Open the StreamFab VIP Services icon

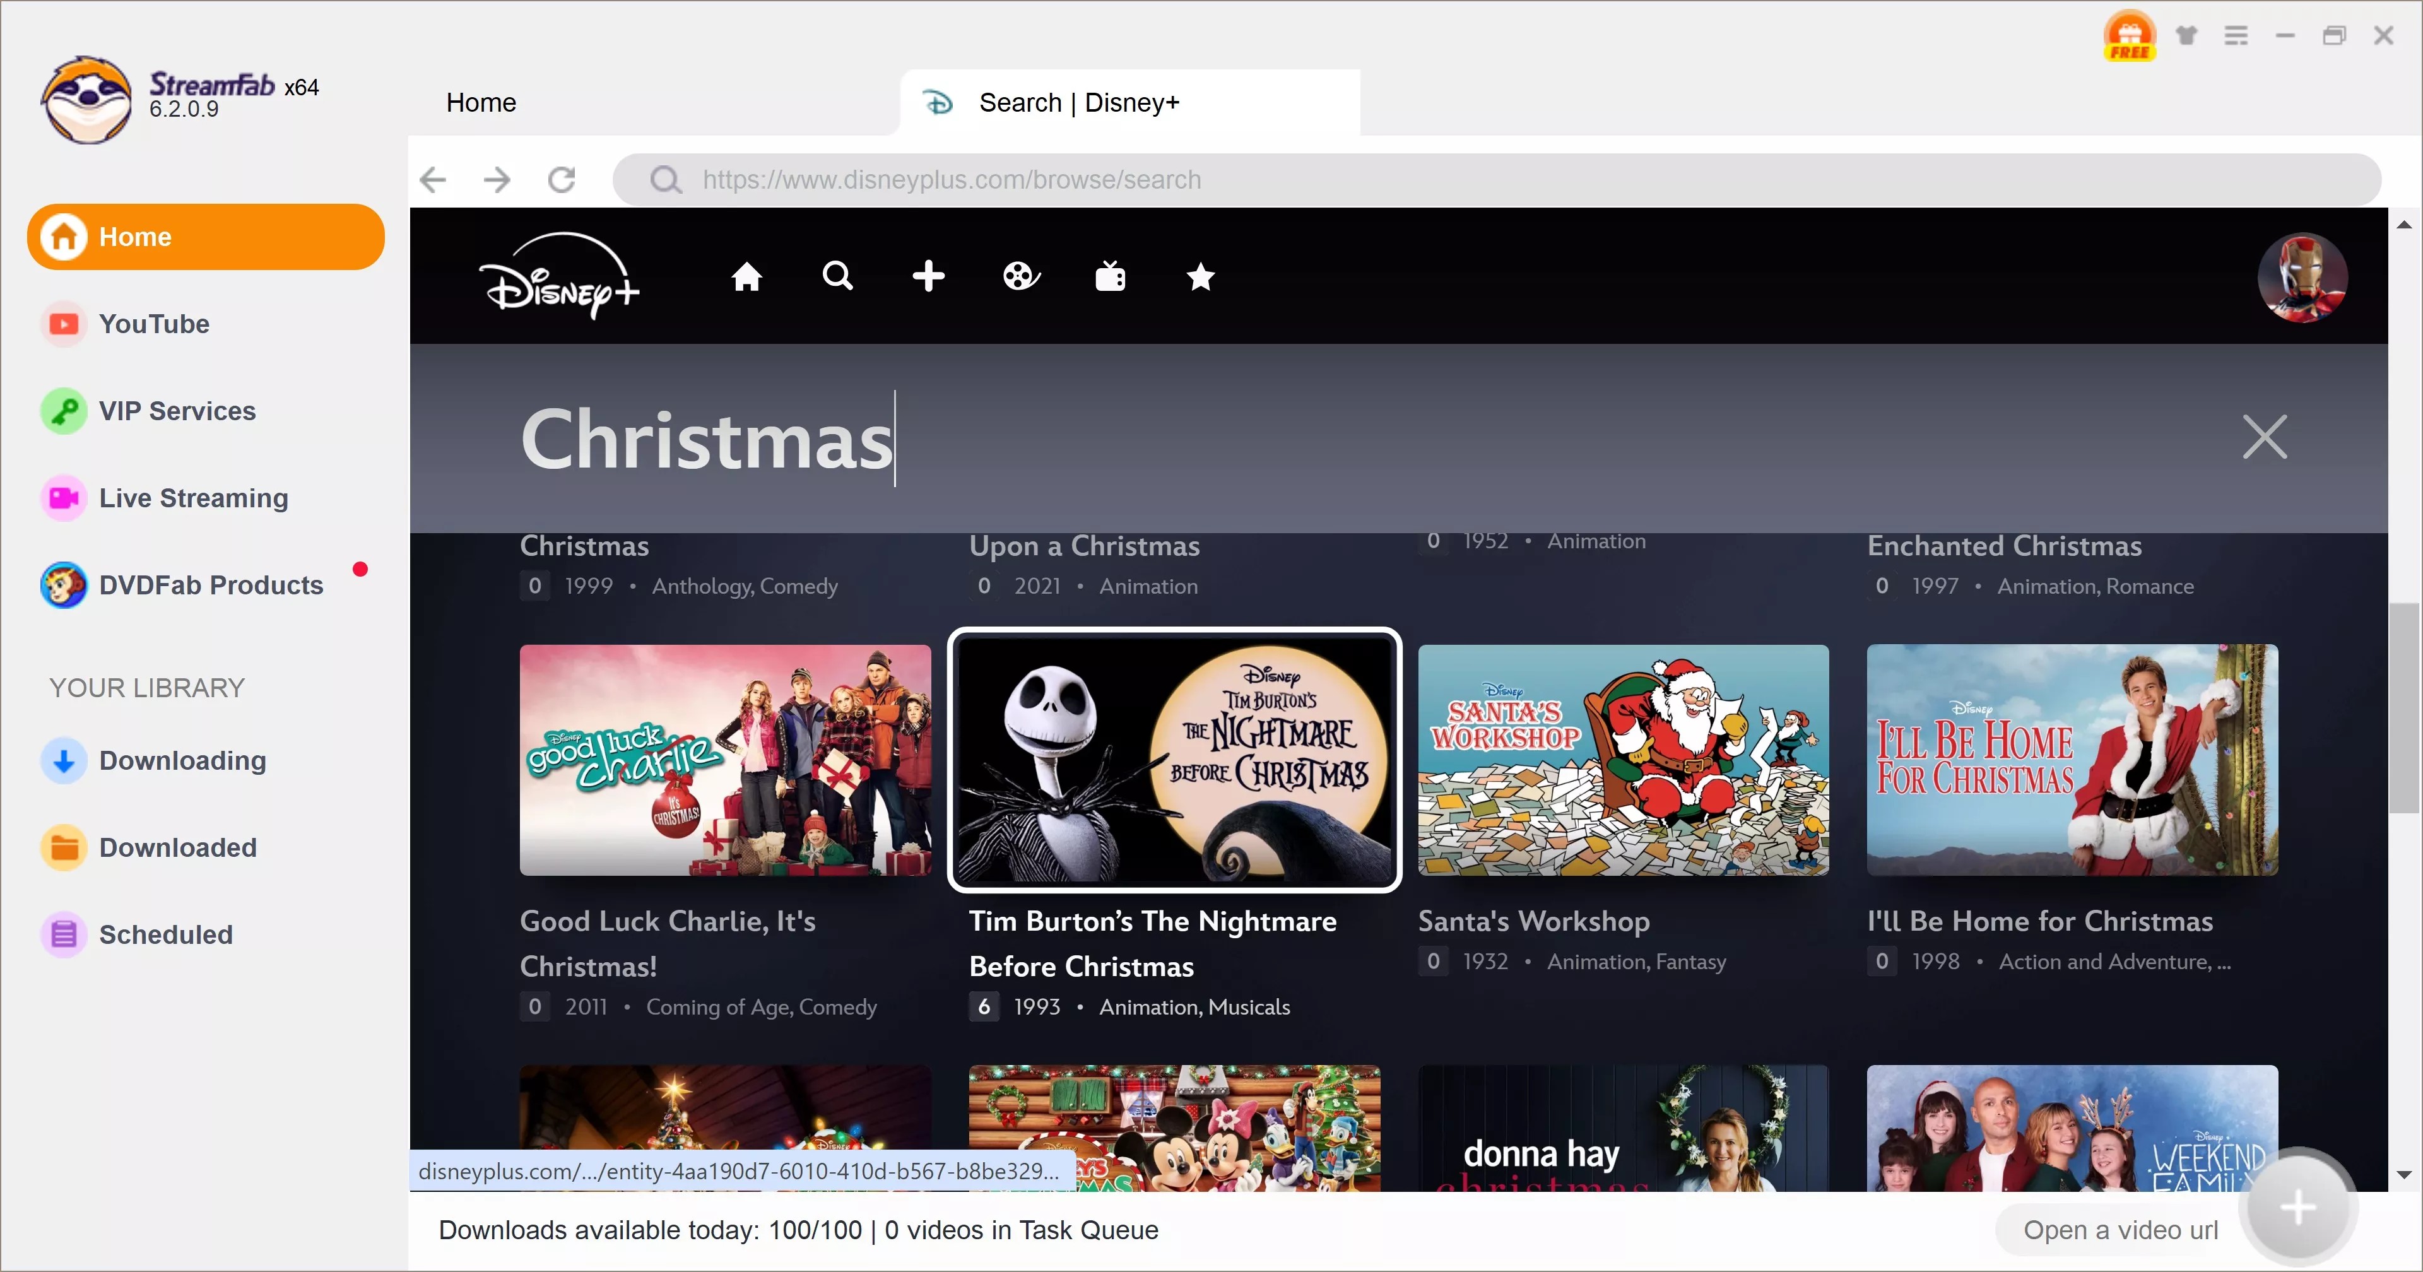pyautogui.click(x=61, y=410)
